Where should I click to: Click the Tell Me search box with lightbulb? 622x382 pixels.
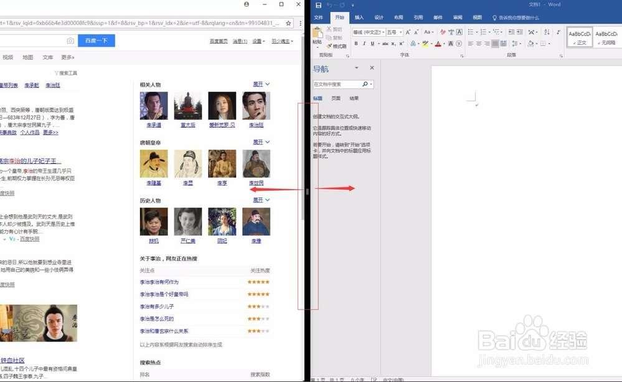click(516, 18)
